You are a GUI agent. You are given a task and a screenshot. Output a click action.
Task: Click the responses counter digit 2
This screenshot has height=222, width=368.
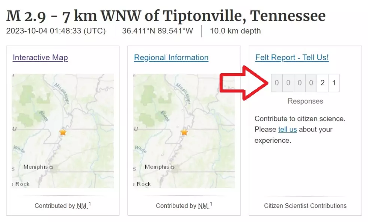pyautogui.click(x=323, y=83)
